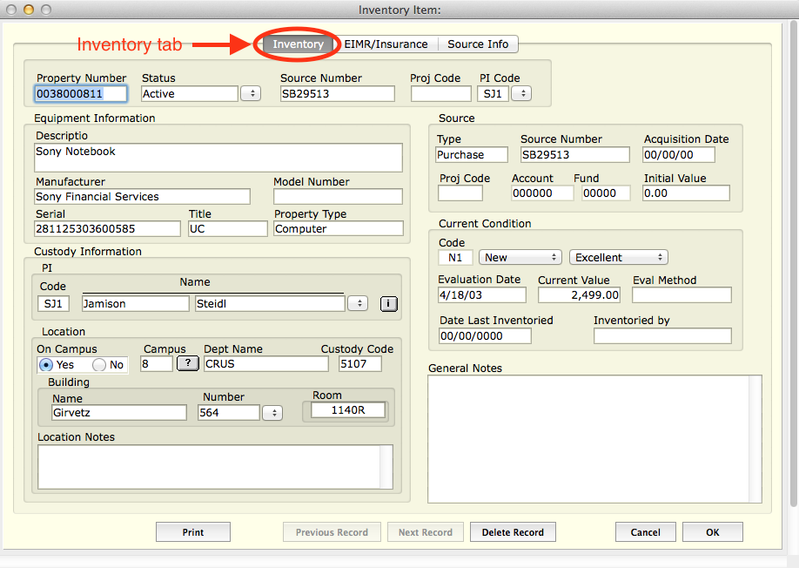This screenshot has height=568, width=799.
Task: Open the condition "New" dropdown
Action: [520, 257]
